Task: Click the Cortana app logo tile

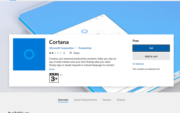Action: (29, 54)
